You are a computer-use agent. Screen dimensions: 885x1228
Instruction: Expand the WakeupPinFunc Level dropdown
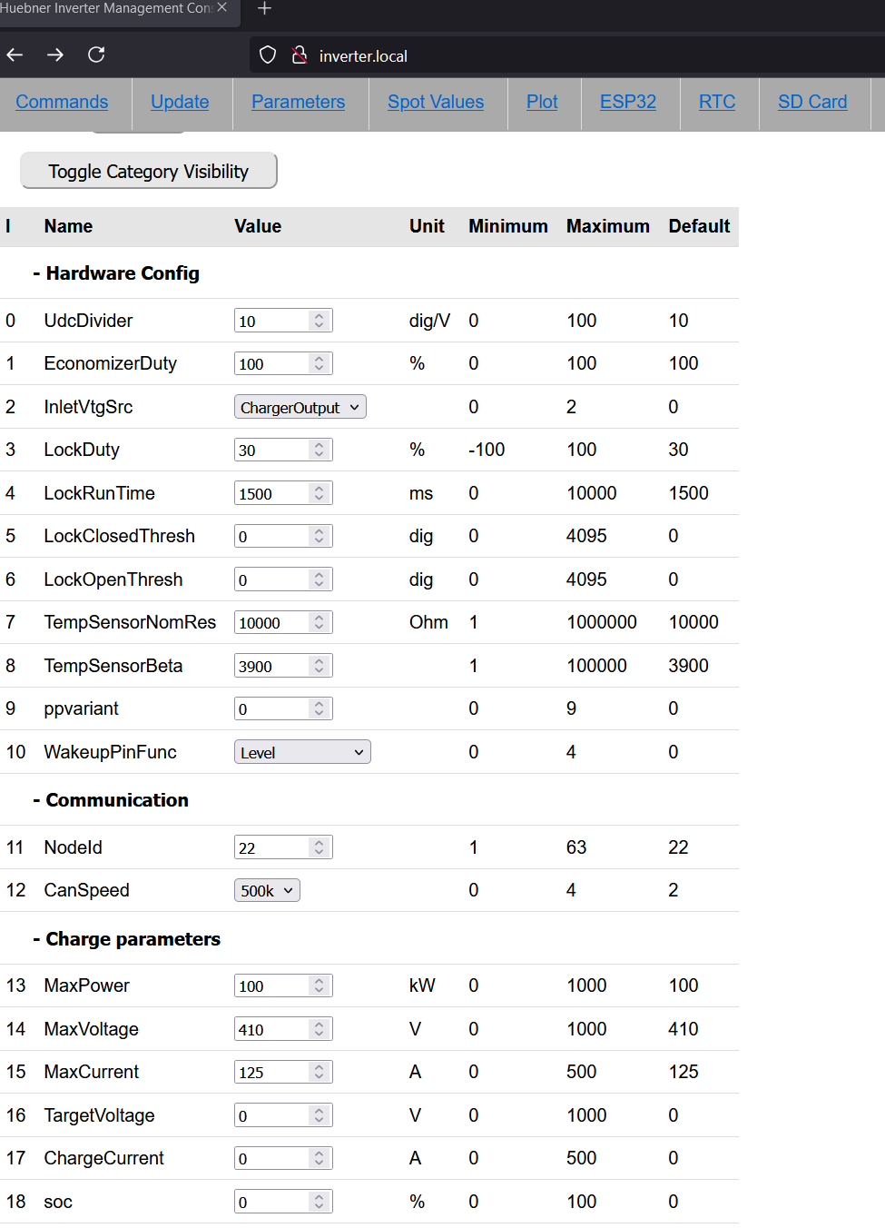302,752
